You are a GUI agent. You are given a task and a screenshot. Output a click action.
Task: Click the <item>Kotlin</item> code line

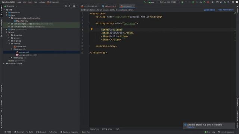pos(115,36)
